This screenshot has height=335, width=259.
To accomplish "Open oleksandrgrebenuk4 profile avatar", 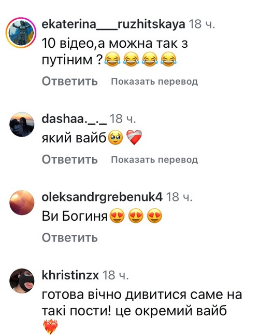I will [22, 203].
